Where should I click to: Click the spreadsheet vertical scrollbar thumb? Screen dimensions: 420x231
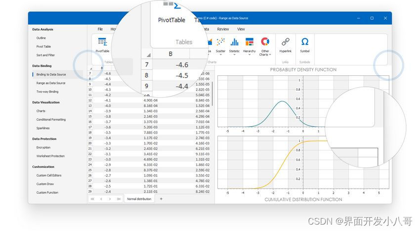(x=212, y=94)
